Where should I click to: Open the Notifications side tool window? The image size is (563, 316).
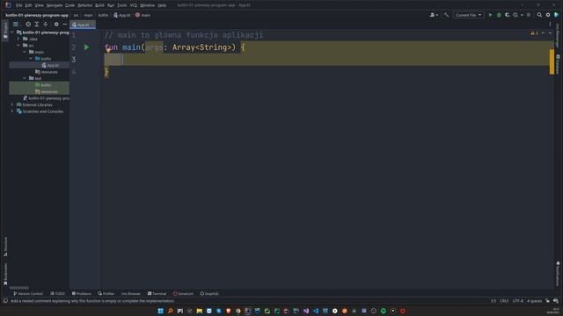[x=558, y=274]
